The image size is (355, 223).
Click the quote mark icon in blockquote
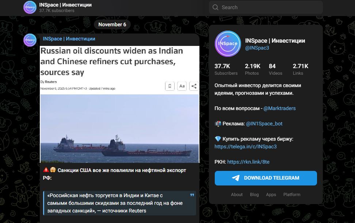click(192, 195)
